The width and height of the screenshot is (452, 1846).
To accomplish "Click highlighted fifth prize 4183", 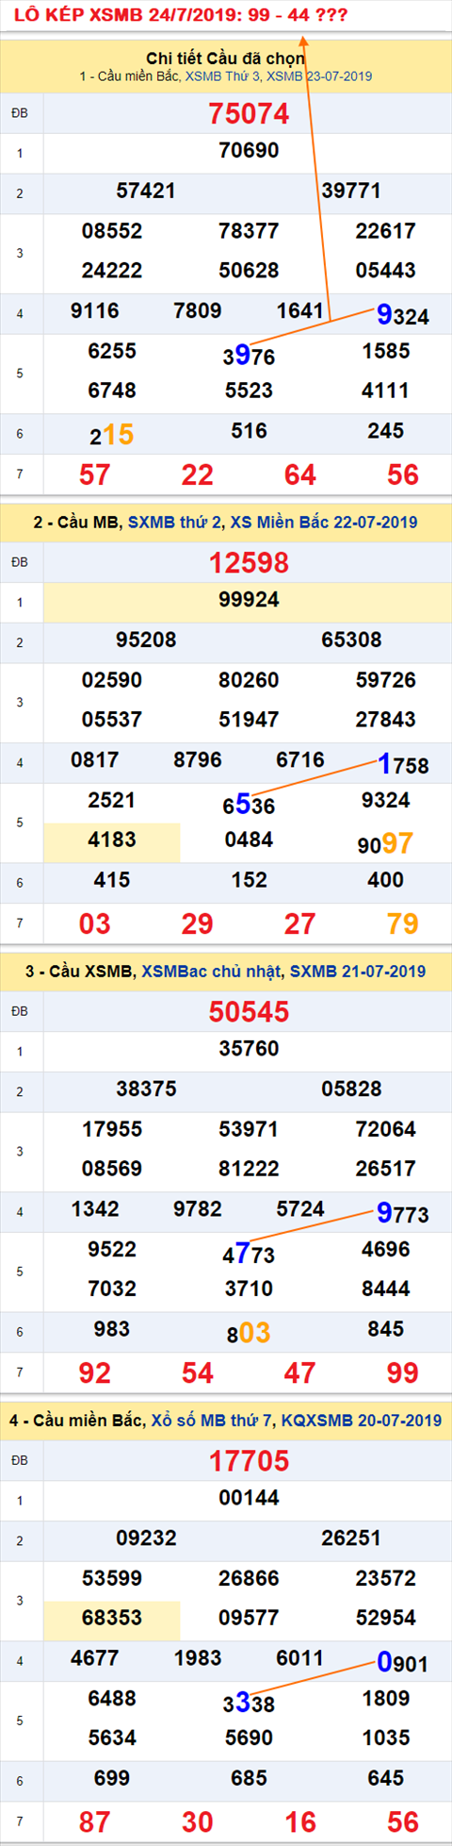I will tap(112, 840).
